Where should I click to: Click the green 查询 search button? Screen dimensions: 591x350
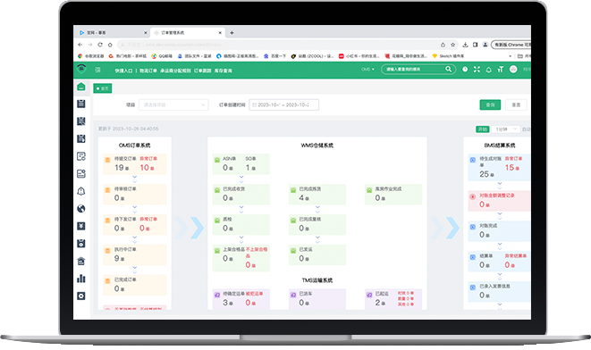pyautogui.click(x=490, y=104)
